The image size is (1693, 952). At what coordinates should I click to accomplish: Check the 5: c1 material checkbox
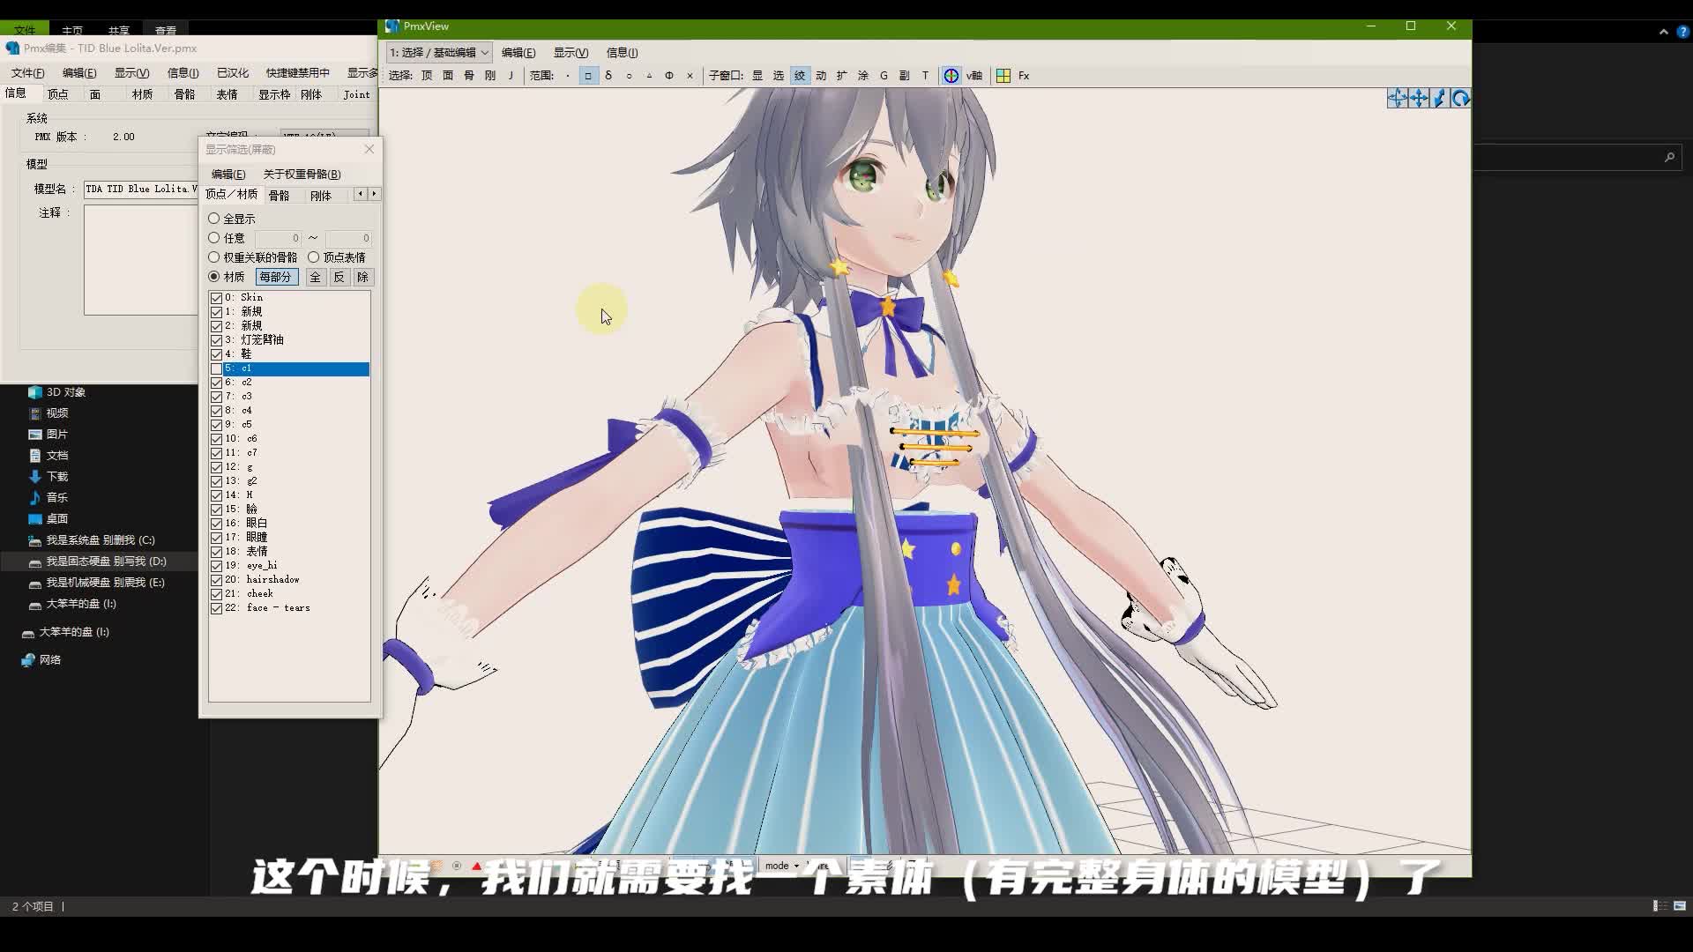click(216, 368)
